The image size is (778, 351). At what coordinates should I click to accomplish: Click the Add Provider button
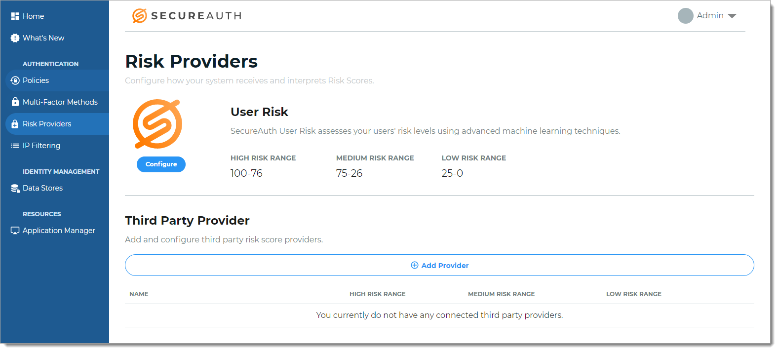439,265
